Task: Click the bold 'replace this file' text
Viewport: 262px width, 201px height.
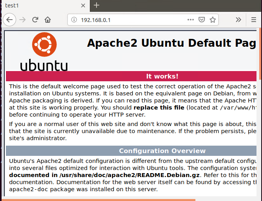Action: pyautogui.click(x=159, y=108)
